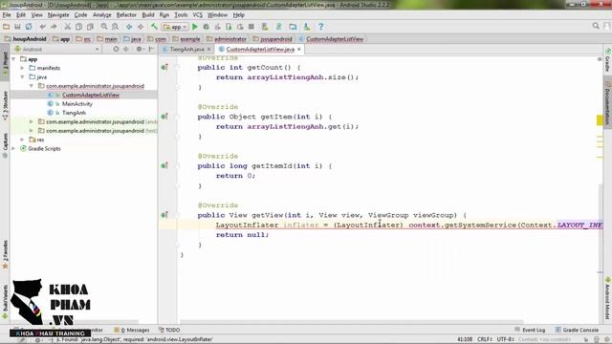This screenshot has height=344, width=612.
Task: Click the CRLF line separator in status bar
Action: (x=485, y=339)
